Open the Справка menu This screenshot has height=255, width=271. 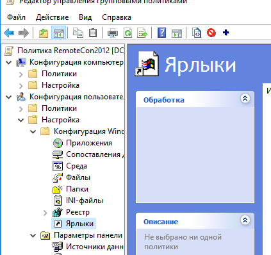click(117, 17)
